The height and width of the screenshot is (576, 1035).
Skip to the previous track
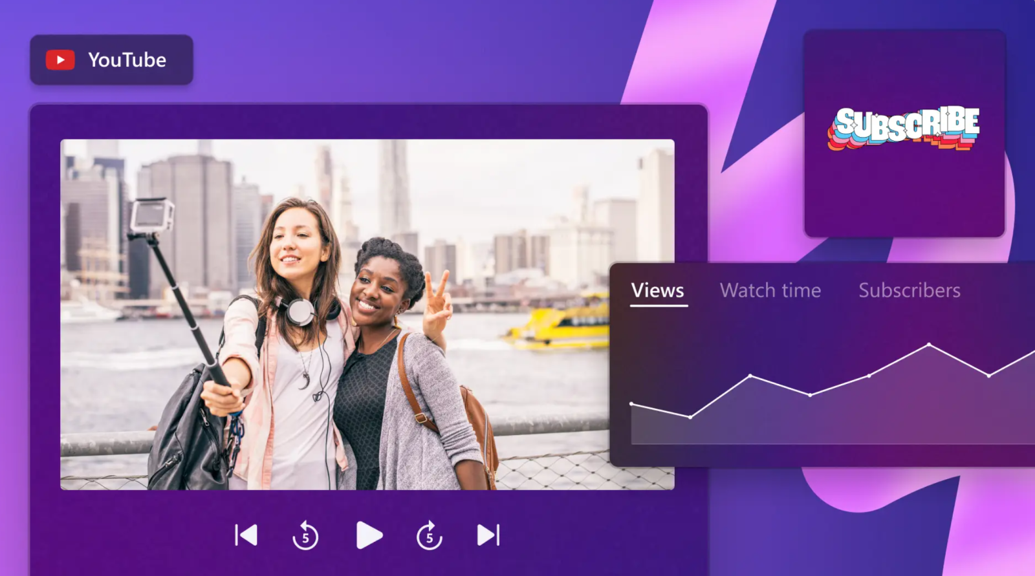pos(246,535)
